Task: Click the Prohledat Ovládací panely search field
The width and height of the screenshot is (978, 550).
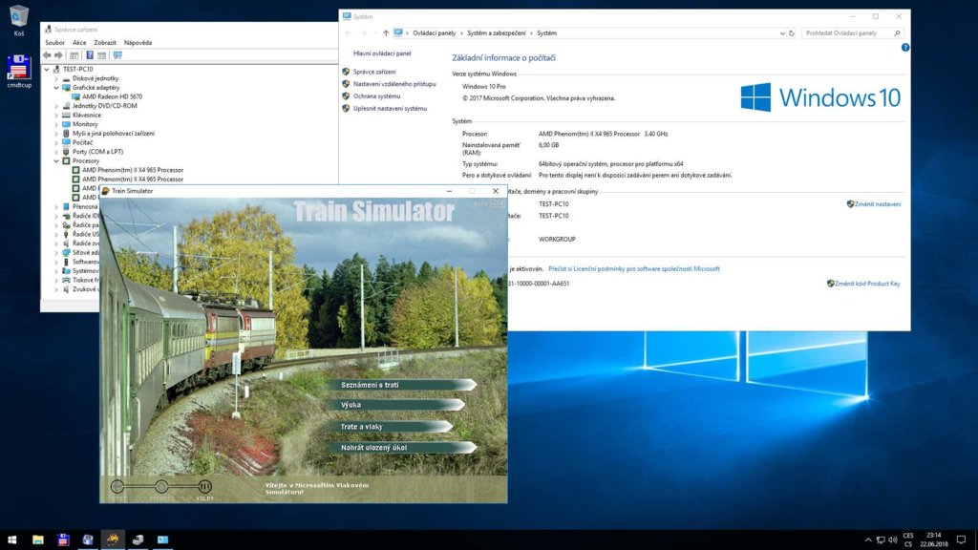Action: [x=845, y=32]
